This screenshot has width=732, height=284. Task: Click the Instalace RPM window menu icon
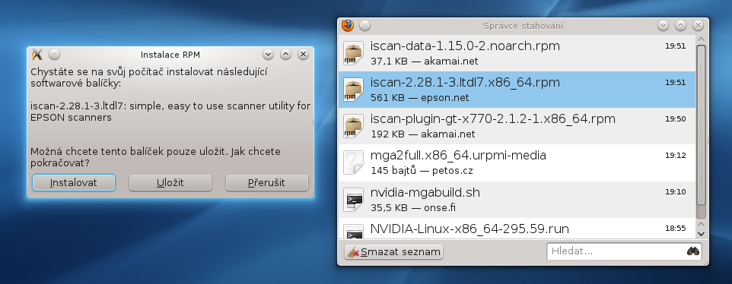[x=37, y=55]
